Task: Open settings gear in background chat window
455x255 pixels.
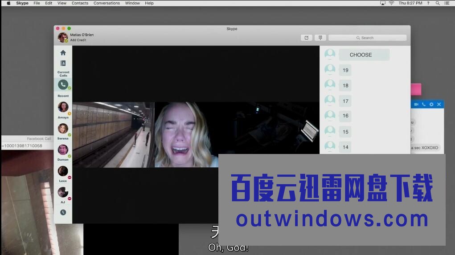Action: click(431, 104)
